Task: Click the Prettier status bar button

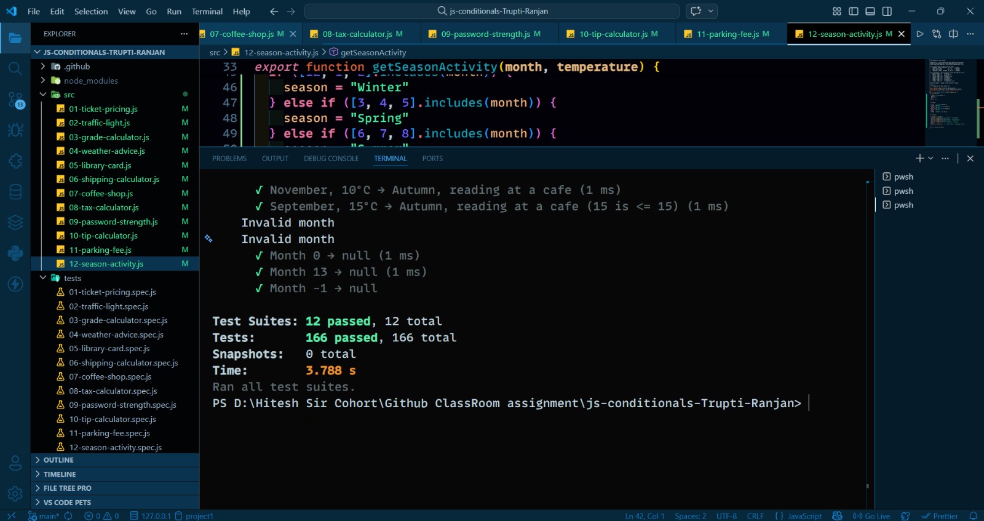Action: click(x=940, y=516)
